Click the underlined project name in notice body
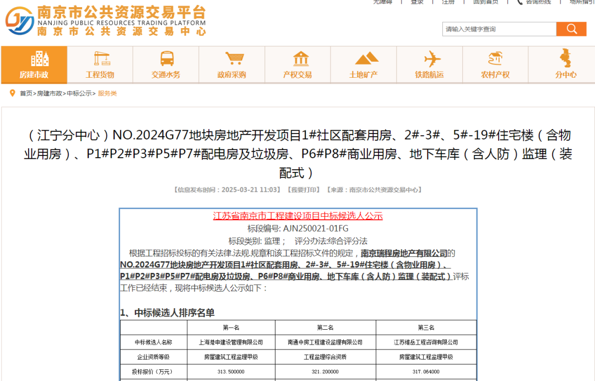 [286, 271]
